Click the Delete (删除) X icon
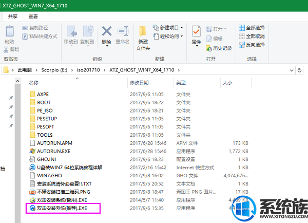The width and height of the screenshot is (308, 223). click(107, 31)
